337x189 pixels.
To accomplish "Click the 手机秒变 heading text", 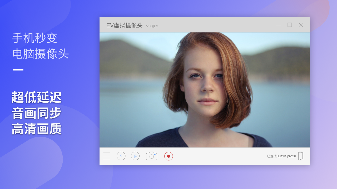I will point(34,38).
